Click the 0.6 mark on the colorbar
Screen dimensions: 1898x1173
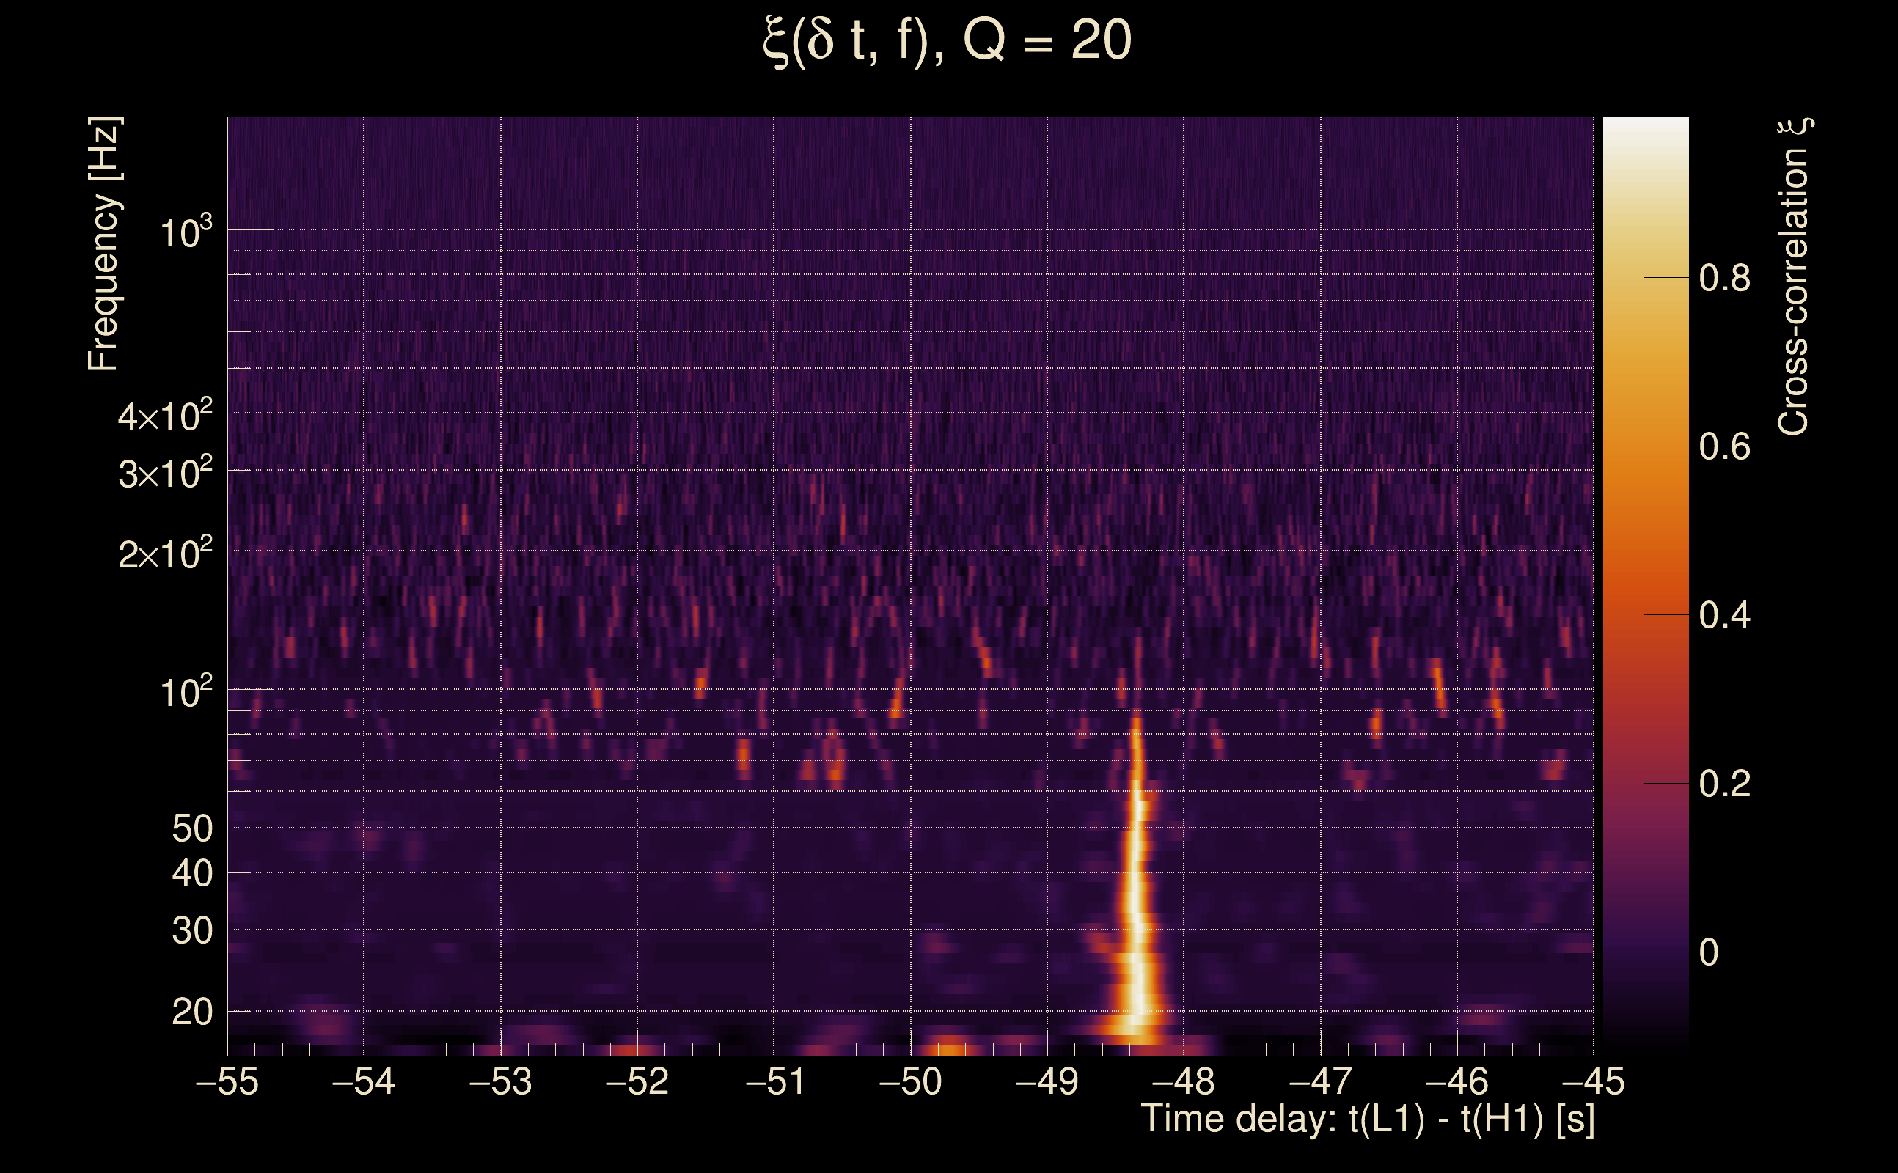point(1724,447)
